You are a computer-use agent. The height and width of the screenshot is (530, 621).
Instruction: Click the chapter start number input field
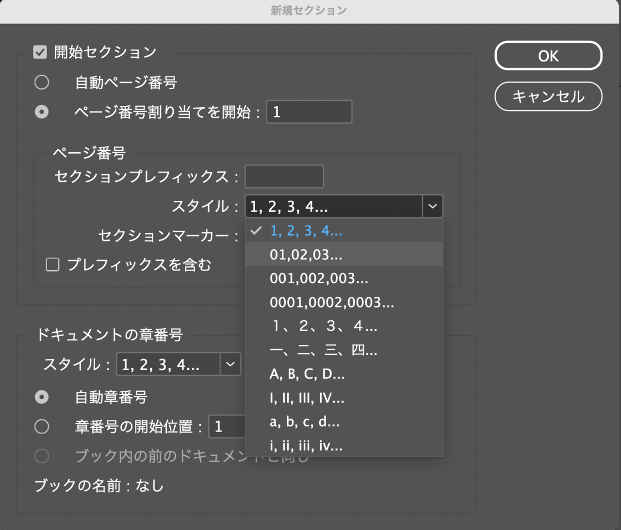[x=227, y=427]
